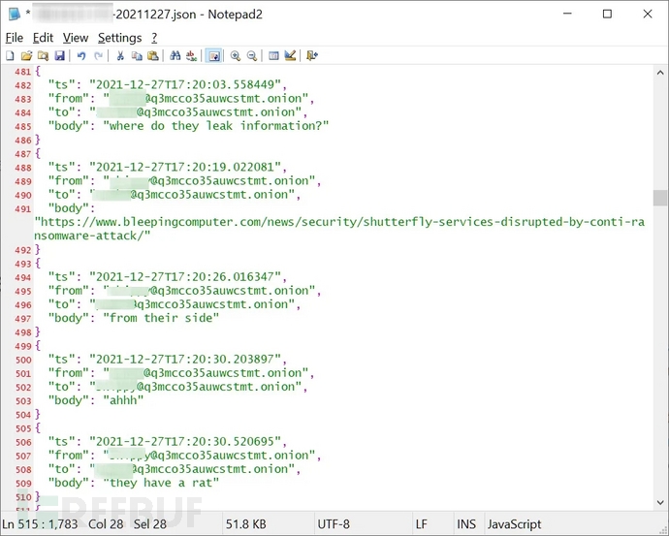Open Find with the binoculars icon

pos(175,56)
